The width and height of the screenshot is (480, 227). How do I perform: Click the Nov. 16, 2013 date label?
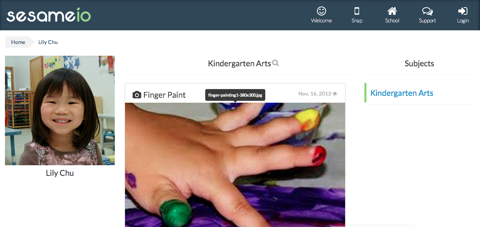coord(315,94)
